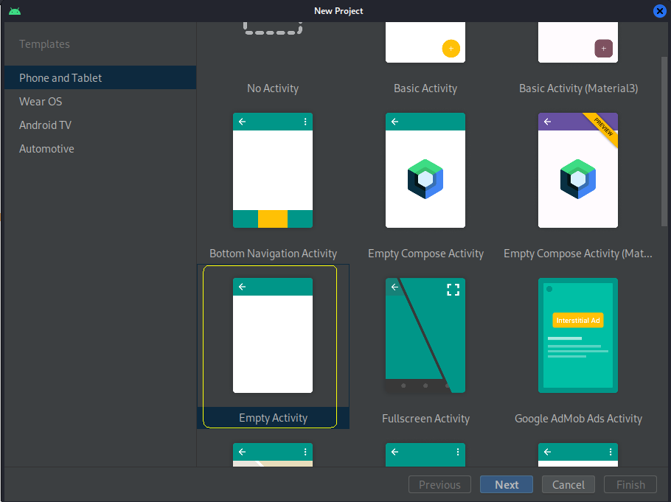671x502 pixels.
Task: Choose the Empty Activity template thumbnail
Action: pos(273,335)
